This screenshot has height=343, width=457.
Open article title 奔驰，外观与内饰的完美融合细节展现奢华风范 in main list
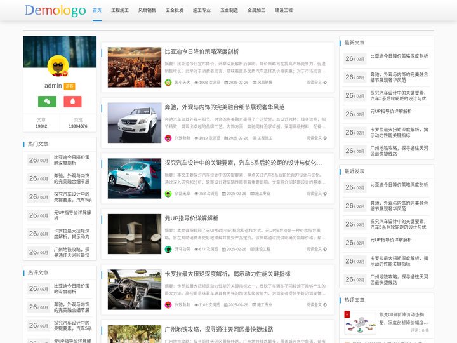(x=225, y=107)
